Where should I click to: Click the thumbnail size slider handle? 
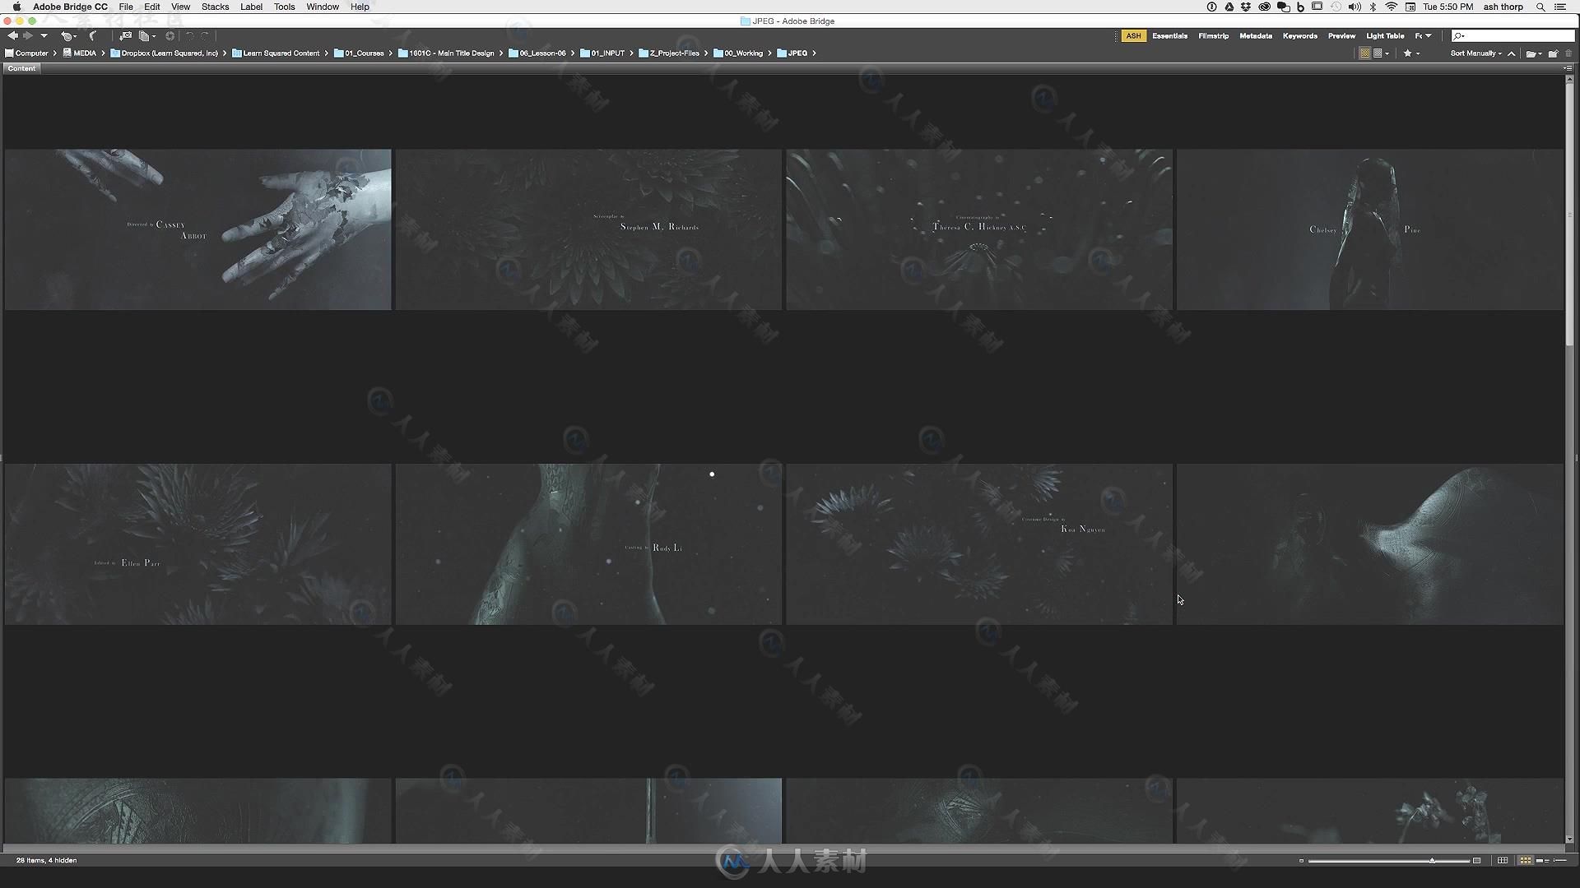pos(1432,861)
